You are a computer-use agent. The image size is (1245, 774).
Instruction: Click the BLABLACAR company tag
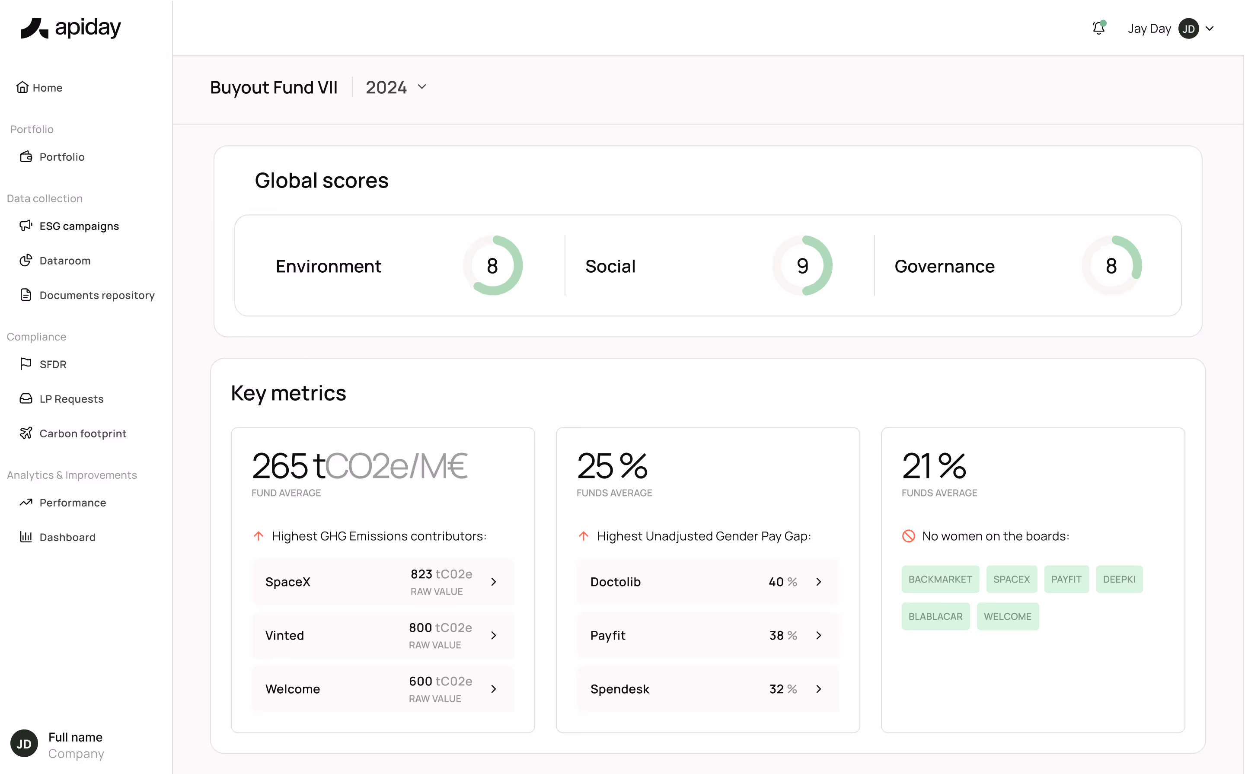click(935, 616)
